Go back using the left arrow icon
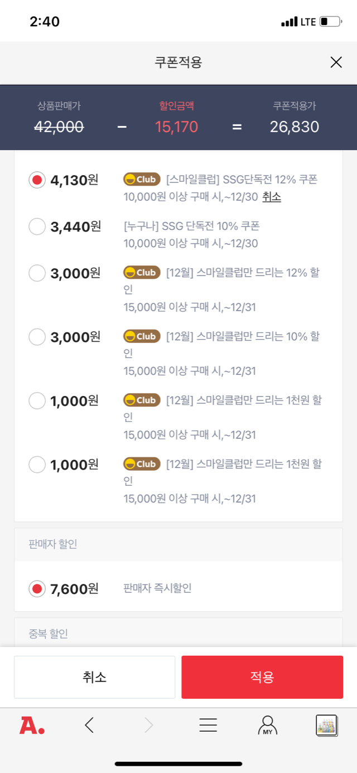Viewport: 357px width, 773px height. tap(89, 725)
